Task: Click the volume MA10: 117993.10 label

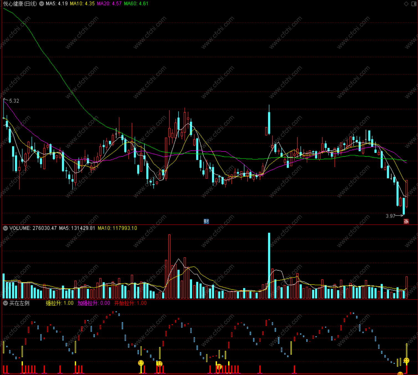Action: [x=117, y=228]
